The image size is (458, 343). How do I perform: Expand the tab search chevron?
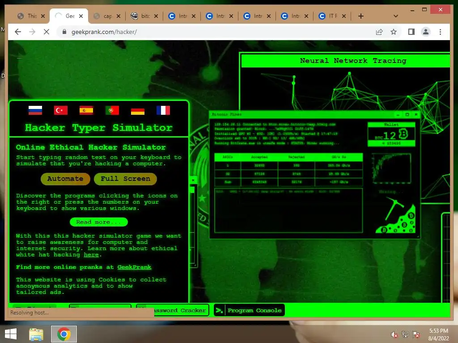(x=396, y=16)
